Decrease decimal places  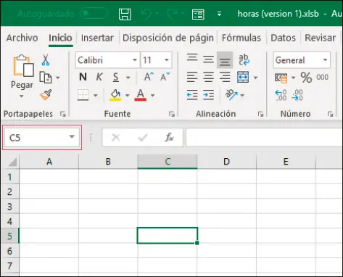click(297, 95)
